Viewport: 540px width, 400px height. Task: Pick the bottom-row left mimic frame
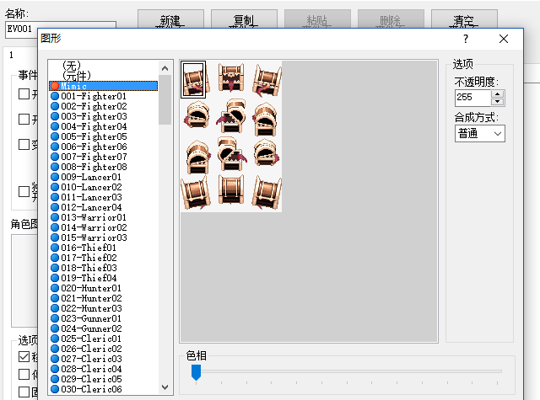coord(197,193)
